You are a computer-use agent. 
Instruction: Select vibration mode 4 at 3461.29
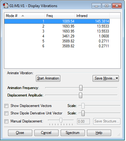(57, 36)
